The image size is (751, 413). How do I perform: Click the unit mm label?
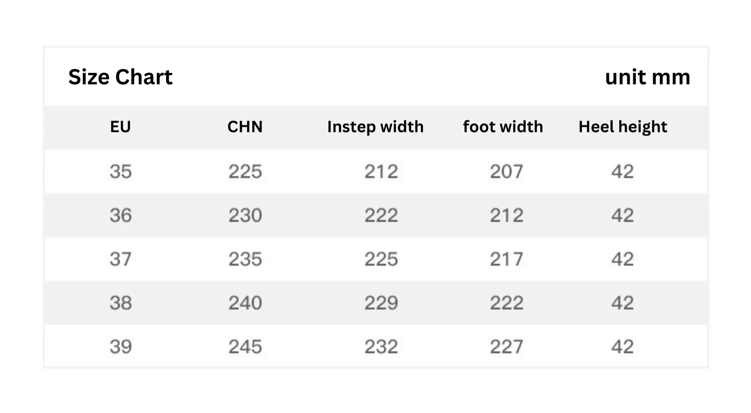coord(647,77)
